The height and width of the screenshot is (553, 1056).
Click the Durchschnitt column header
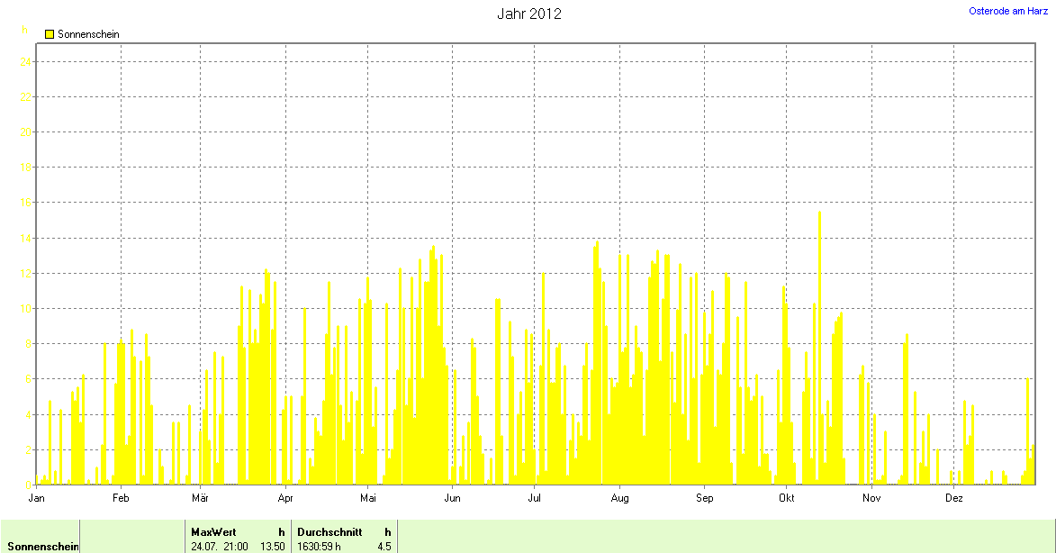(x=329, y=532)
